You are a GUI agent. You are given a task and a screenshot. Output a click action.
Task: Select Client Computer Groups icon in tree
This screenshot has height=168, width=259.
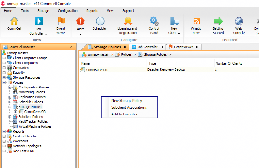9,58
